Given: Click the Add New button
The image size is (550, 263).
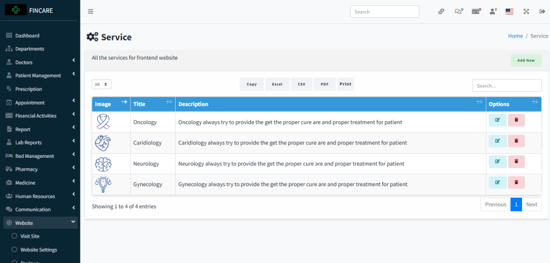Looking at the screenshot, I should [526, 60].
